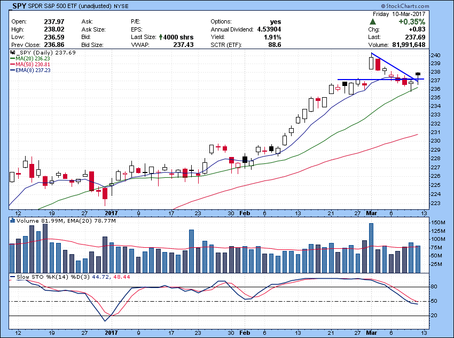Click the 'Bid Size:' label
Image resolution: width=454 pixels, height=338 pixels.
click(x=92, y=45)
